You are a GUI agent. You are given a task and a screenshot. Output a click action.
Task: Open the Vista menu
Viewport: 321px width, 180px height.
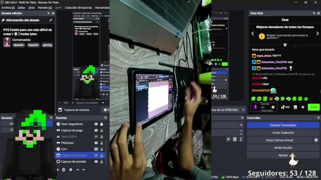[32, 8]
